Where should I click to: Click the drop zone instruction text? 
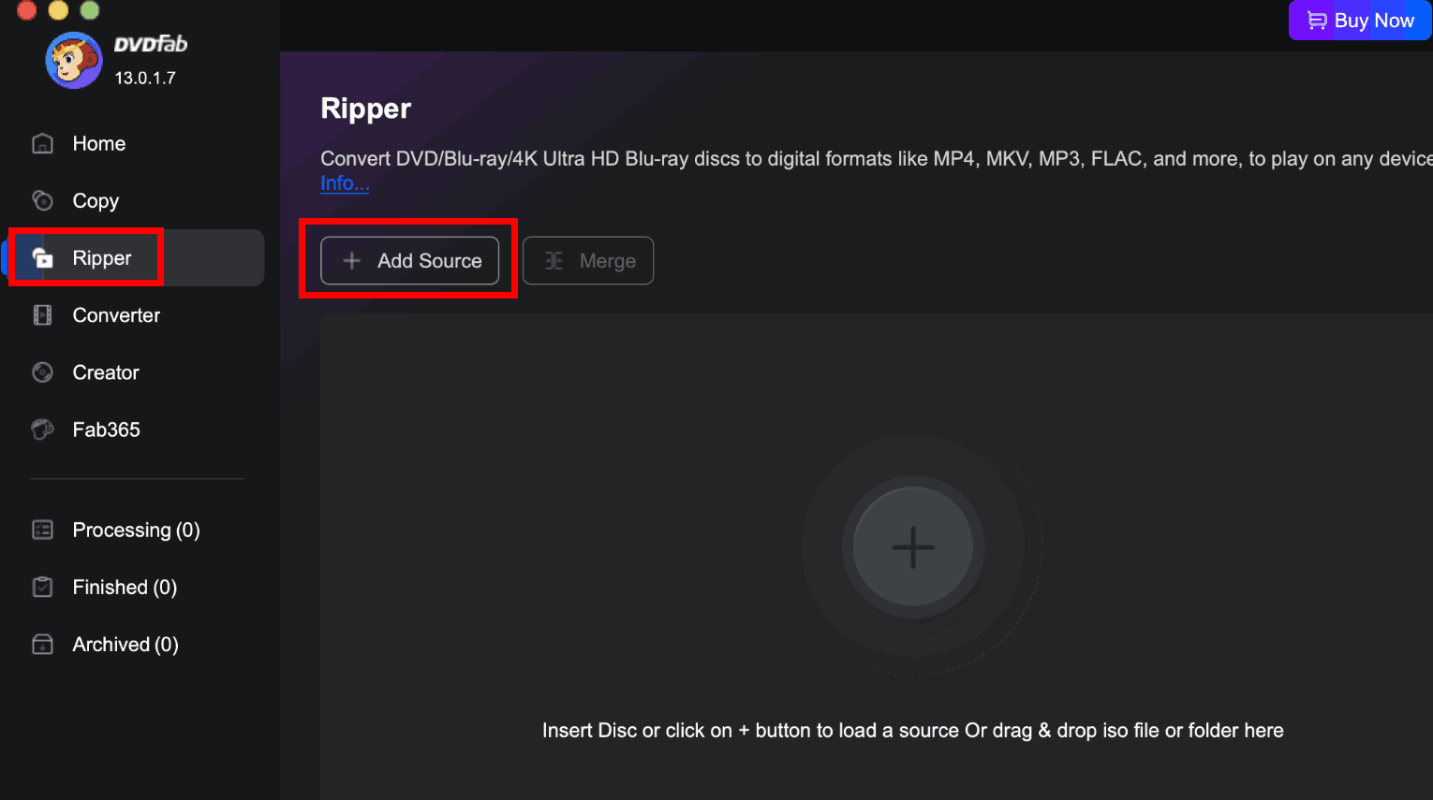[x=912, y=730]
